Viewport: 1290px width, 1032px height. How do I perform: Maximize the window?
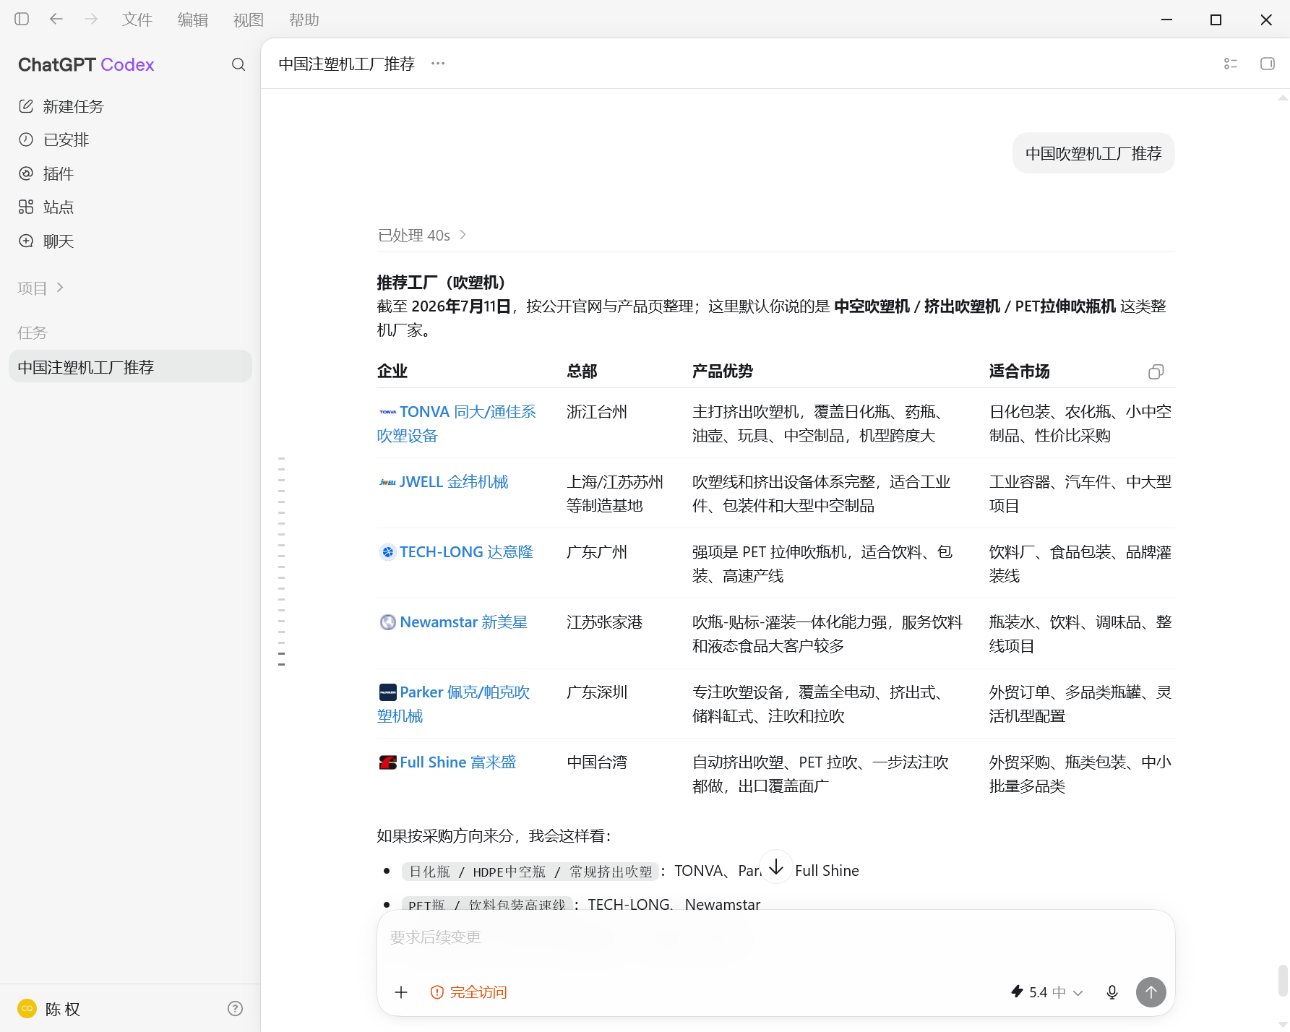tap(1216, 20)
